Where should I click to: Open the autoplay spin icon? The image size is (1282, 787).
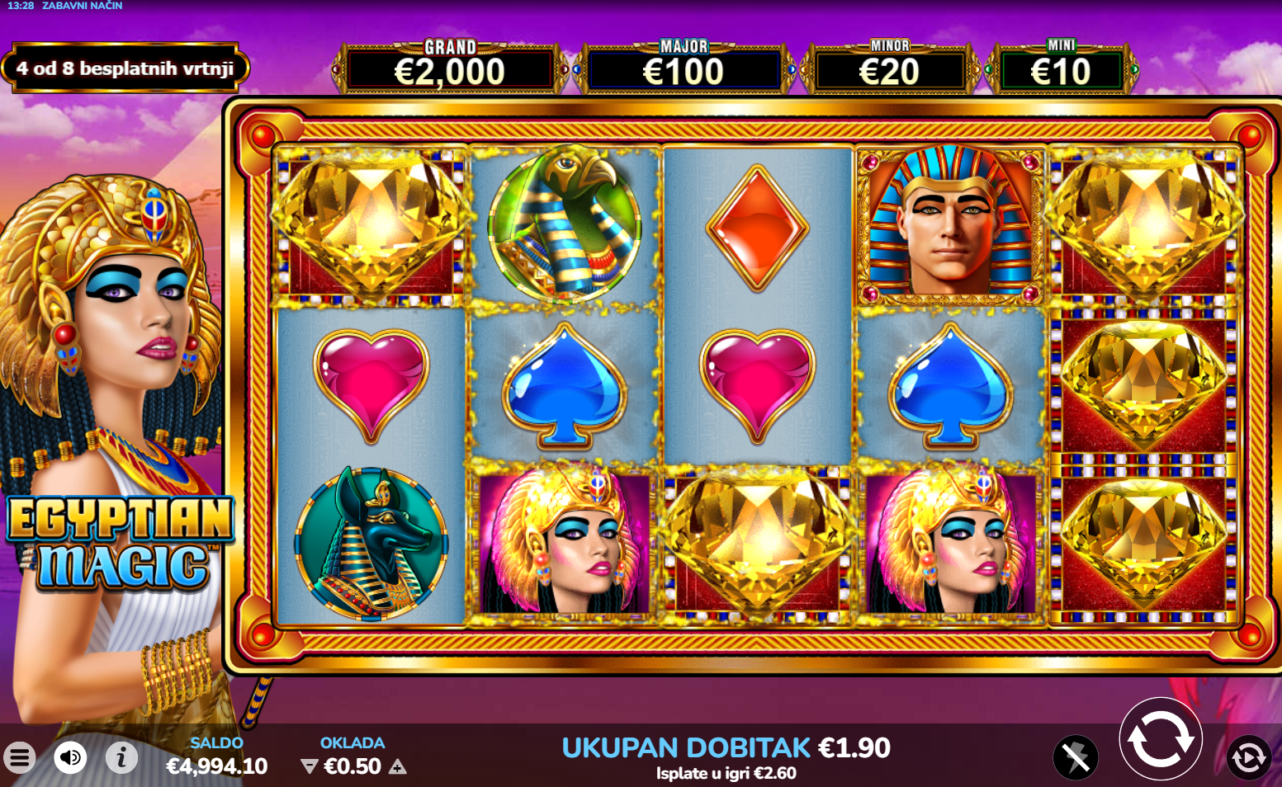coord(1248,757)
